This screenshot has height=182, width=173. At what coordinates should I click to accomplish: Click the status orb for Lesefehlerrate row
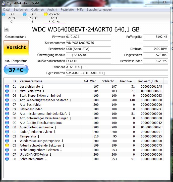[7, 86]
